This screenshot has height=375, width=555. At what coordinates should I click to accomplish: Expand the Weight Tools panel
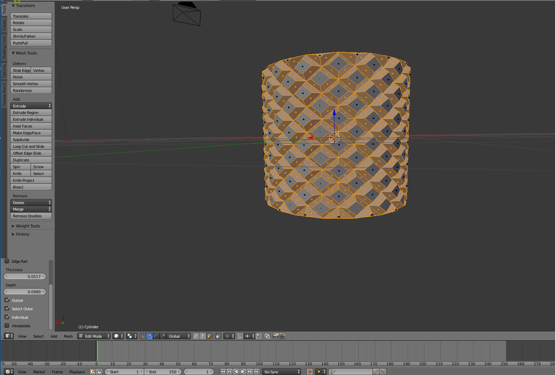click(28, 226)
